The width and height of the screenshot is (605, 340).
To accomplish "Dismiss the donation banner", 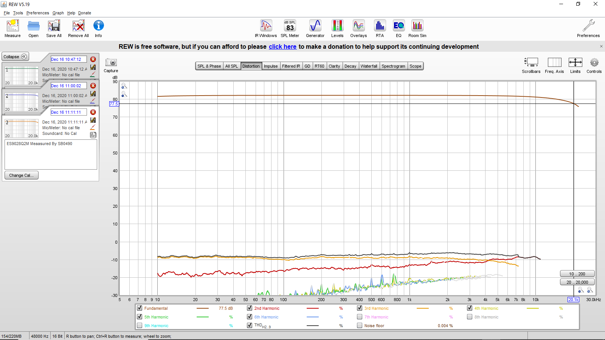I will pyautogui.click(x=601, y=46).
